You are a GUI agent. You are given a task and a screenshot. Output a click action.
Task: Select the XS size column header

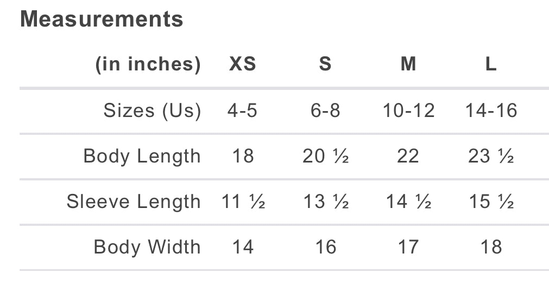pos(242,64)
